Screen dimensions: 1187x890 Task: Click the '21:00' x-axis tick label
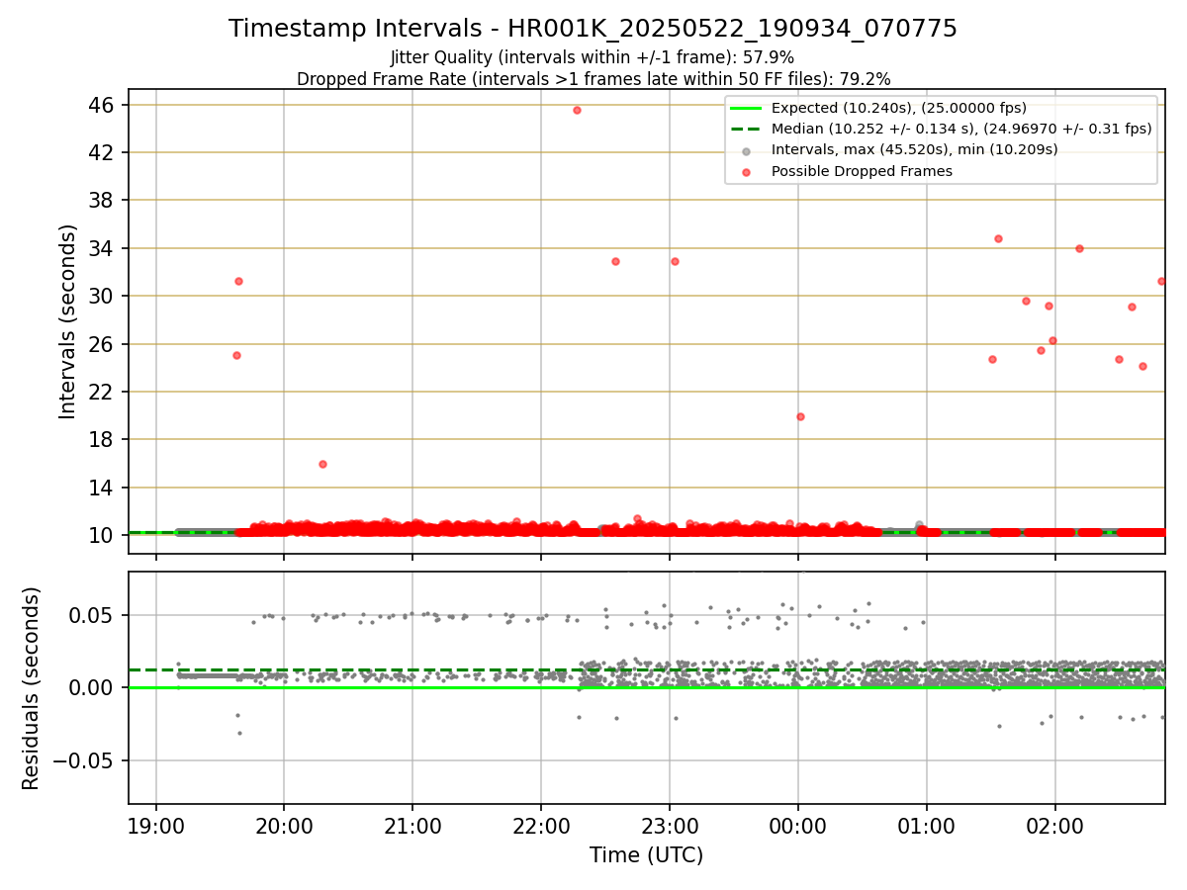(412, 828)
